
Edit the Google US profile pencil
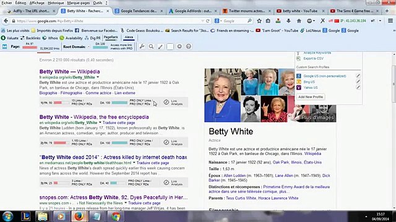pyautogui.click(x=358, y=76)
